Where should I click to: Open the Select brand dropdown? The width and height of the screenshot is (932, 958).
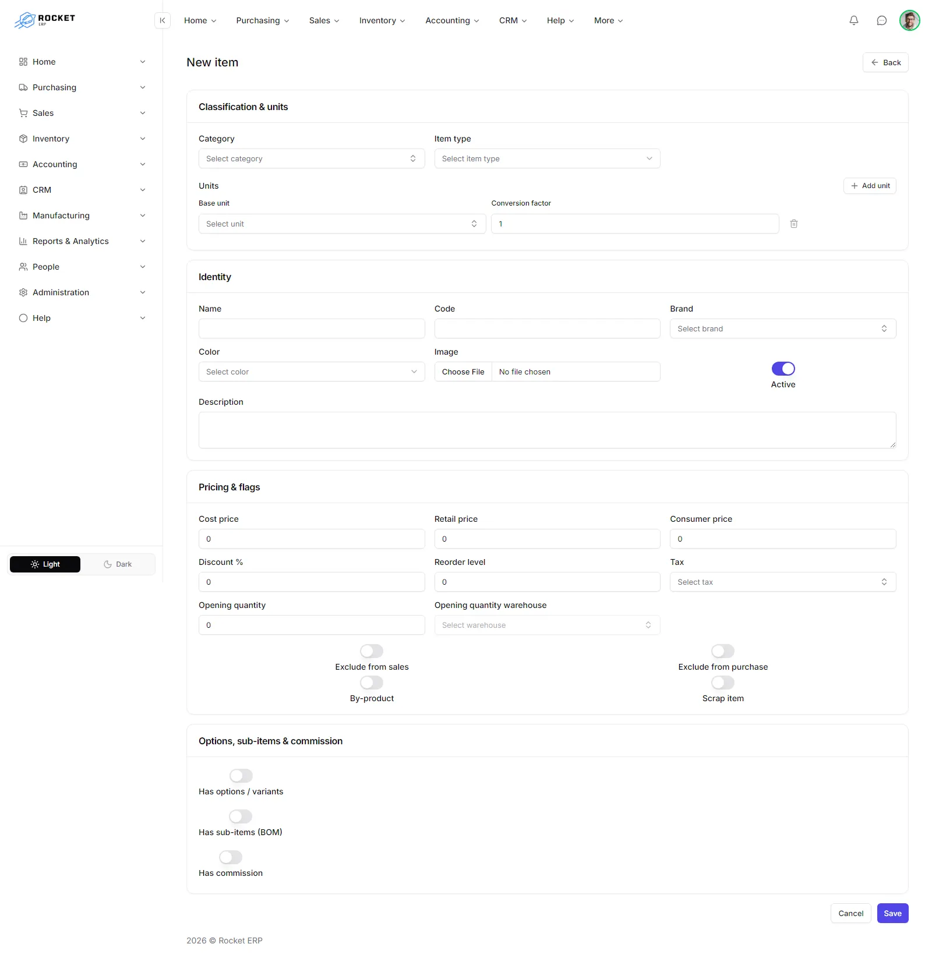point(783,328)
